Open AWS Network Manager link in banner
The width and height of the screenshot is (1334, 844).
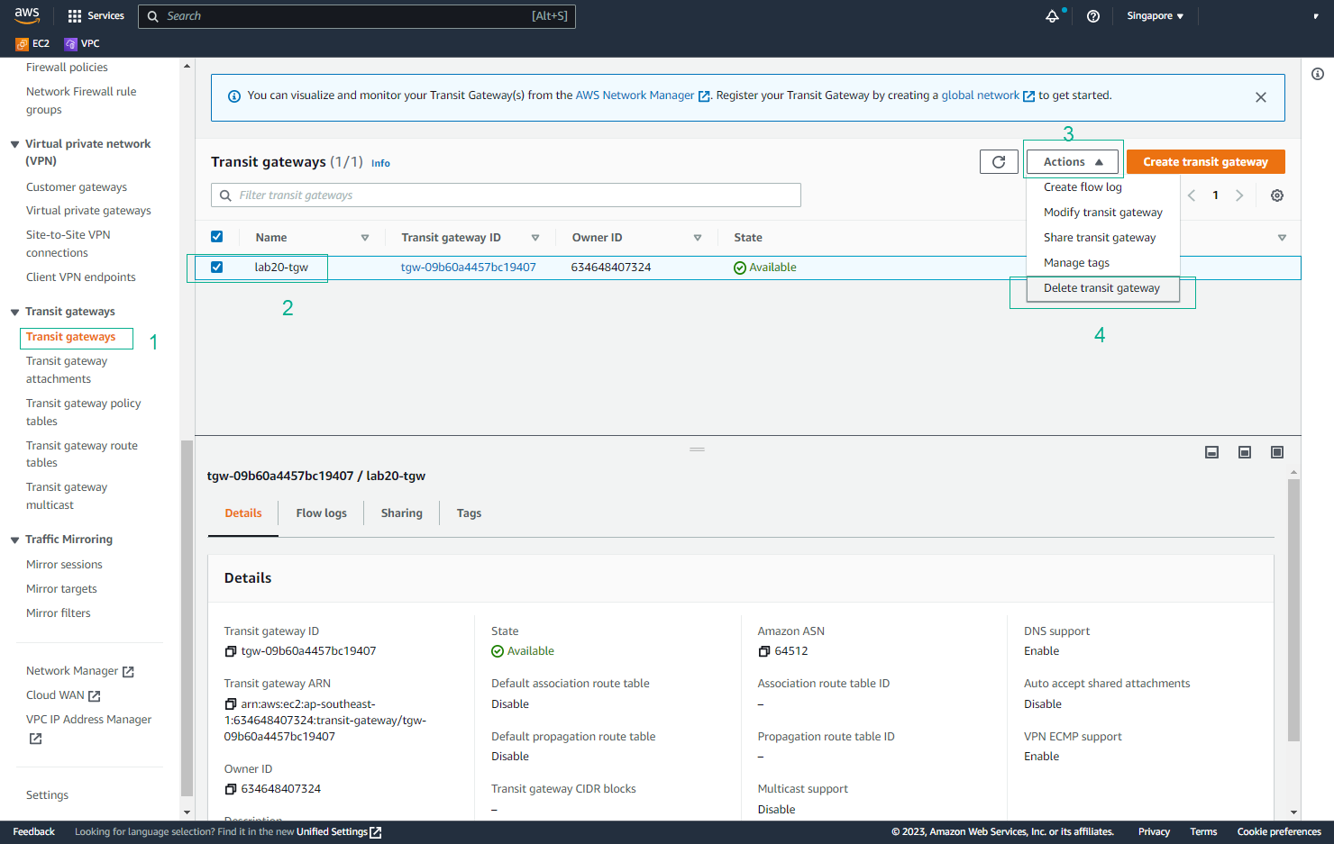642,95
